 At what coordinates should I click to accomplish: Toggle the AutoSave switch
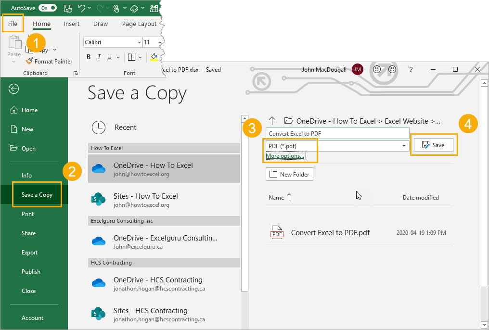point(47,8)
